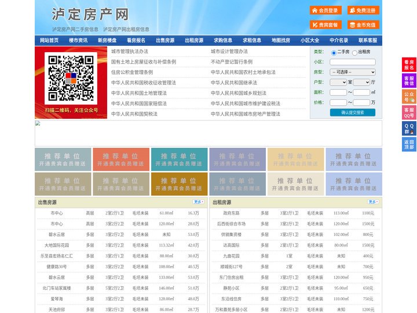
Task: Open the 求租信息 navigation item
Action: (x=252, y=41)
